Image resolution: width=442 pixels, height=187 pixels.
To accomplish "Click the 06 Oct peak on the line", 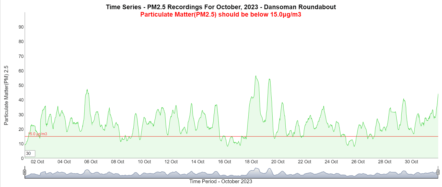I will click(87, 90).
